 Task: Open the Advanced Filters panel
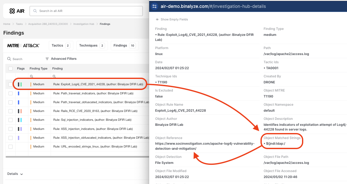click(64, 59)
